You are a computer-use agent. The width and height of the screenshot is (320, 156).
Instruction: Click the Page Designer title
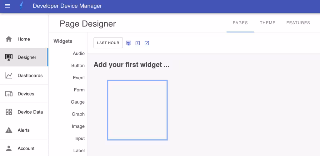pos(88,24)
